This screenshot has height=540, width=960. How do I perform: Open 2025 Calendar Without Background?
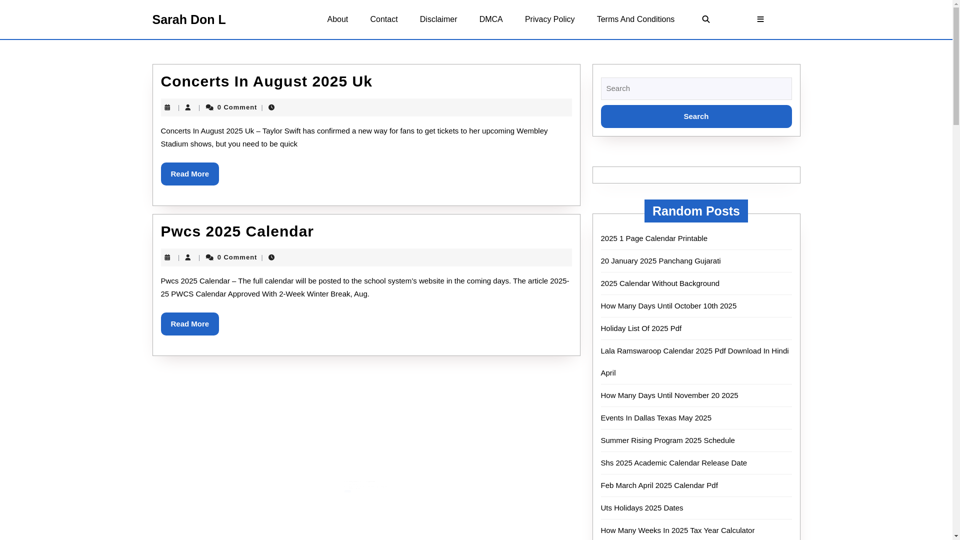click(x=660, y=283)
